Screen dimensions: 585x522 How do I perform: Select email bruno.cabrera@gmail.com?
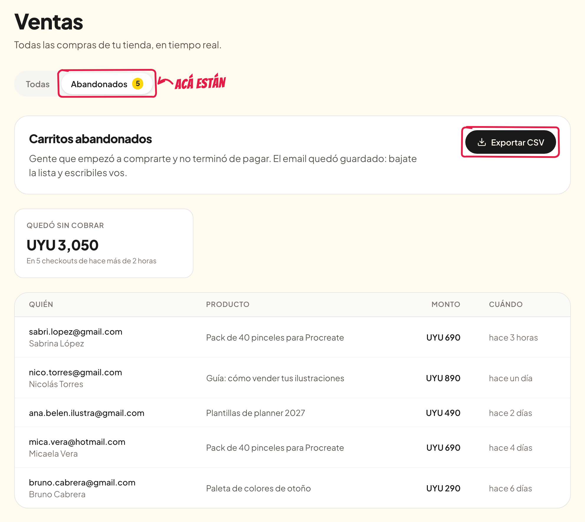82,483
